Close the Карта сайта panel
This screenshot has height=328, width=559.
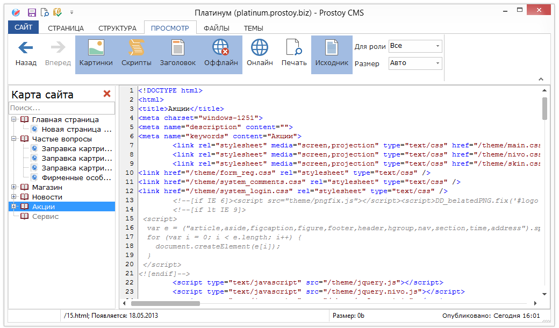[x=107, y=94]
